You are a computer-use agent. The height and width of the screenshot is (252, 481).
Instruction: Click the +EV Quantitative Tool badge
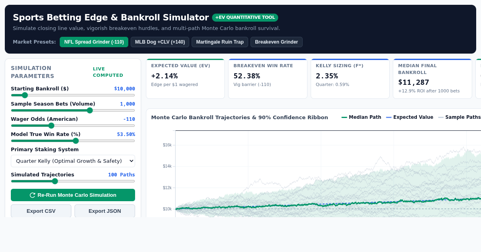pos(245,18)
